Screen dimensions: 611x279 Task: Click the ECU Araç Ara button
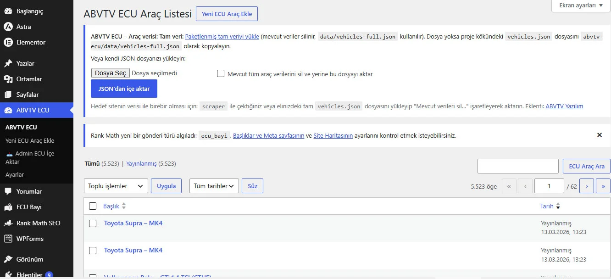tap(587, 166)
